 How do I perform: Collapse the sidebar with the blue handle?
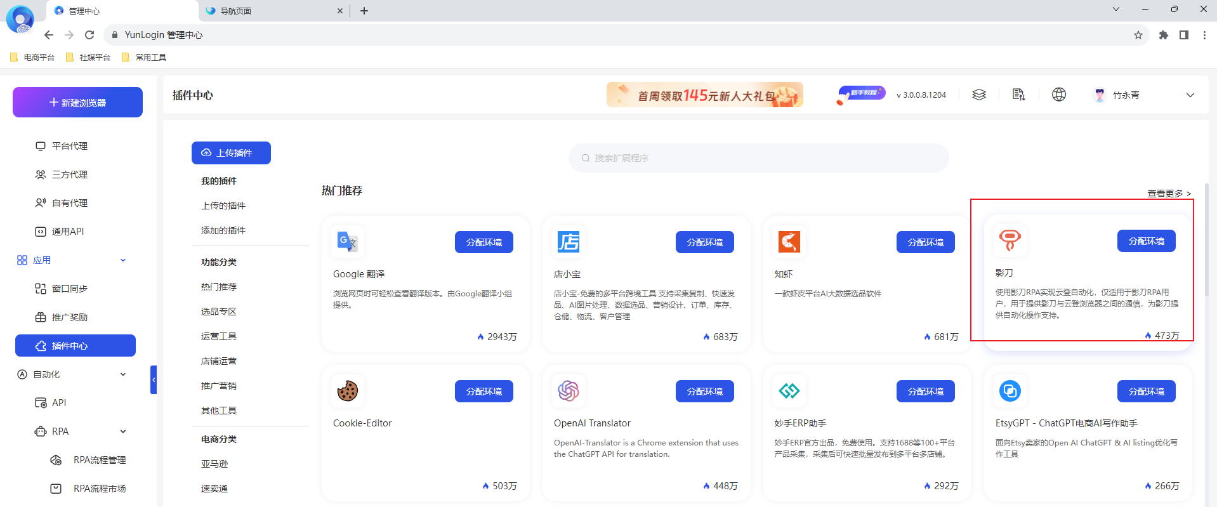pyautogui.click(x=154, y=379)
